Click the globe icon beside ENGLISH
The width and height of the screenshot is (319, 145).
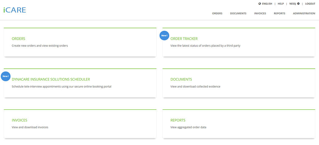click(260, 4)
